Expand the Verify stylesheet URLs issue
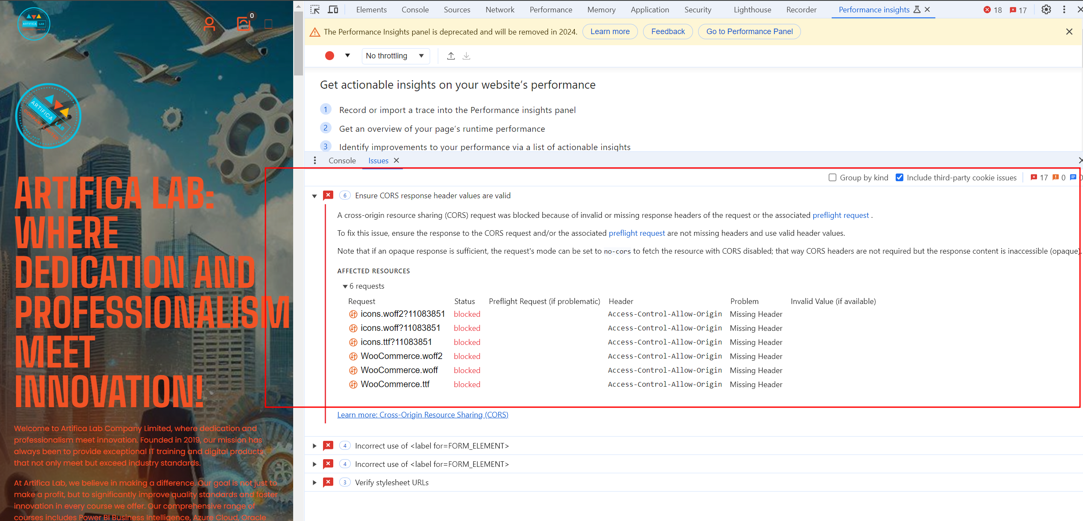1083x521 pixels. [x=314, y=483]
